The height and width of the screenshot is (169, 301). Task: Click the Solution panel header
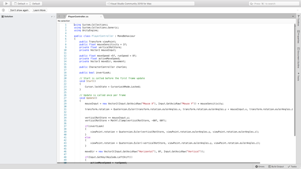click(x=8, y=16)
